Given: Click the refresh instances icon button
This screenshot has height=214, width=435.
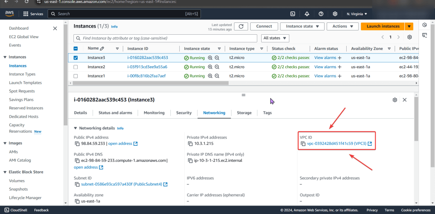Looking at the screenshot, I should coord(241,26).
